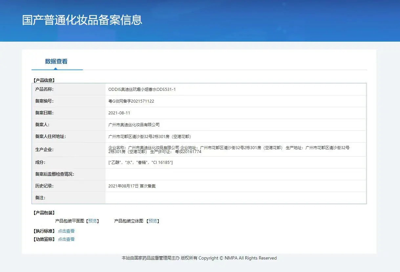Click the 生产企业 details text
This screenshot has height=272, width=400.
pos(229,149)
